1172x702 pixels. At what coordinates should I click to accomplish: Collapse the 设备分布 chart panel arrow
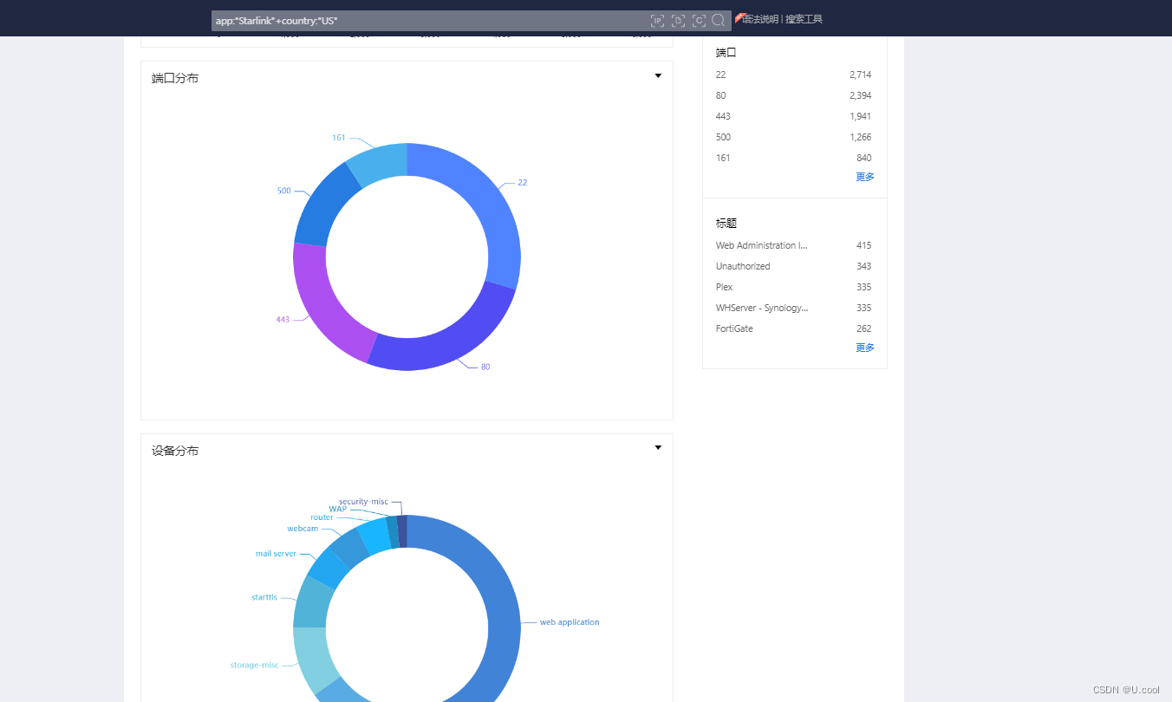(658, 448)
